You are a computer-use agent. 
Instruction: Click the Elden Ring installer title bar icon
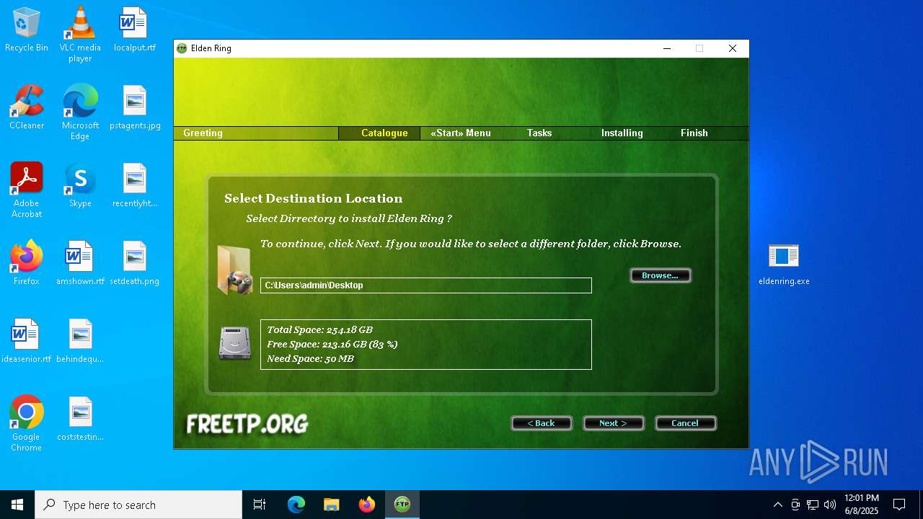[182, 48]
